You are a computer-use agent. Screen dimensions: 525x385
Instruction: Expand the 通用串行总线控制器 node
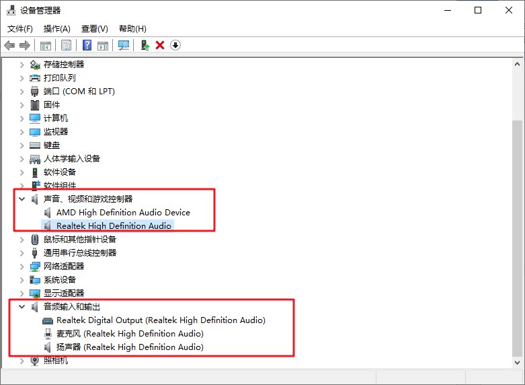[22, 253]
